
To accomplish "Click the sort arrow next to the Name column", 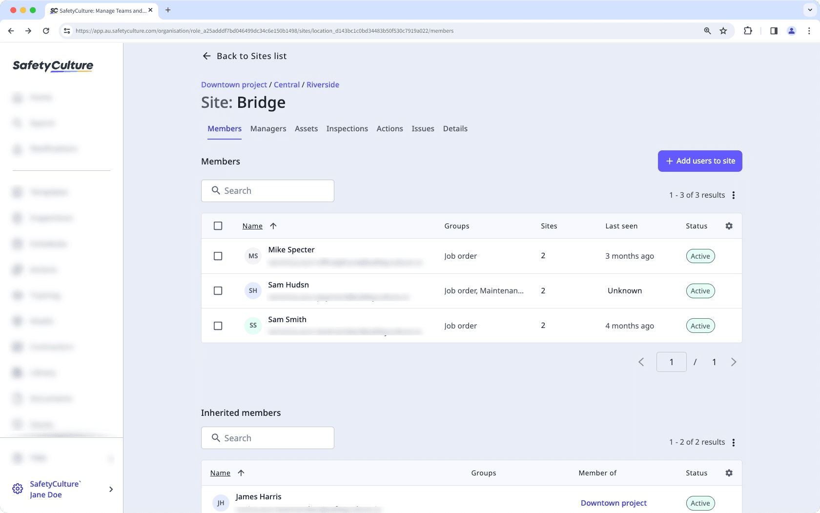I will [273, 226].
